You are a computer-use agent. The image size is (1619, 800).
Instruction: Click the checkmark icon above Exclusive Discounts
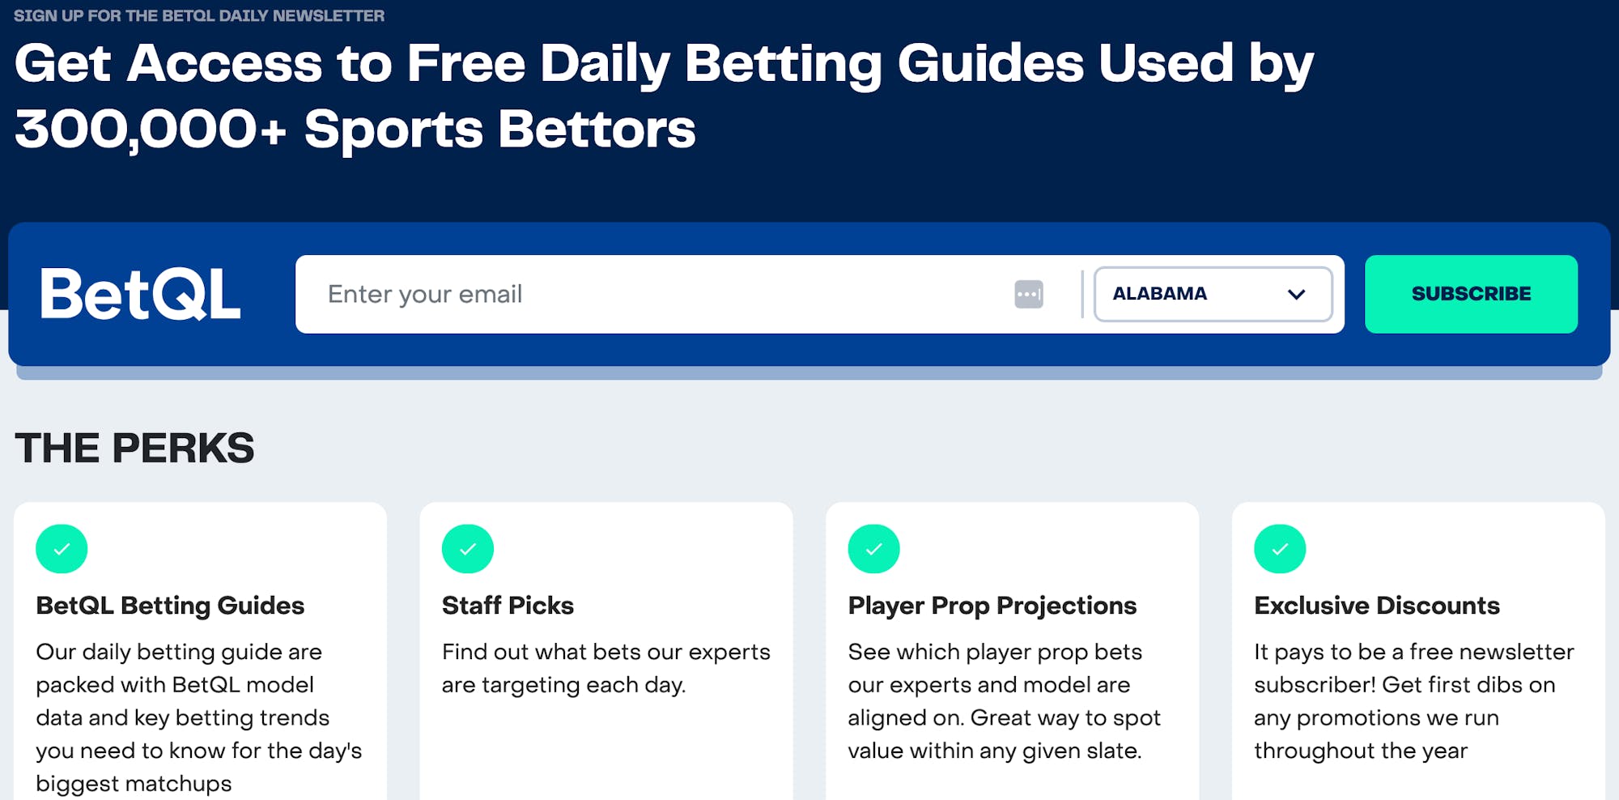tap(1279, 549)
